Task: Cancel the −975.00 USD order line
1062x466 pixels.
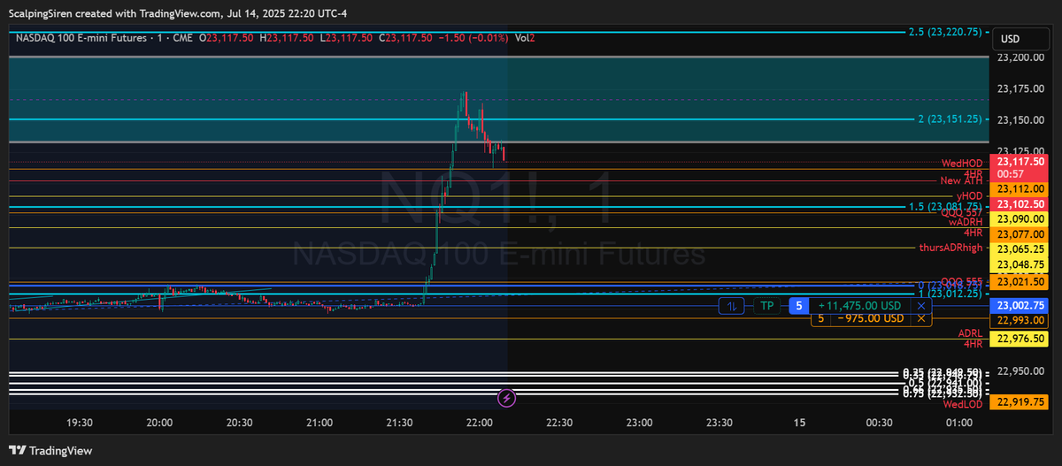Action: pyautogui.click(x=922, y=318)
